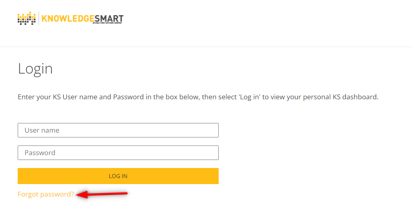Click the question mark ending Forgot password
Image resolution: width=412 pixels, height=207 pixels.
point(72,194)
